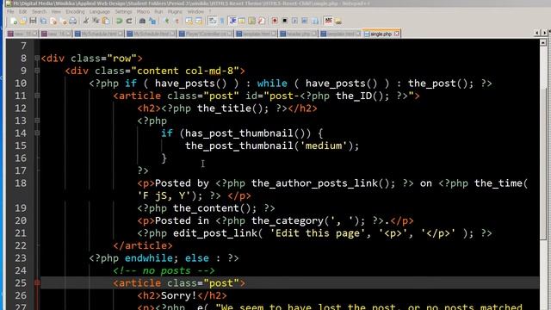Switch to the header.php tab
The image size is (551, 310).
click(x=298, y=34)
